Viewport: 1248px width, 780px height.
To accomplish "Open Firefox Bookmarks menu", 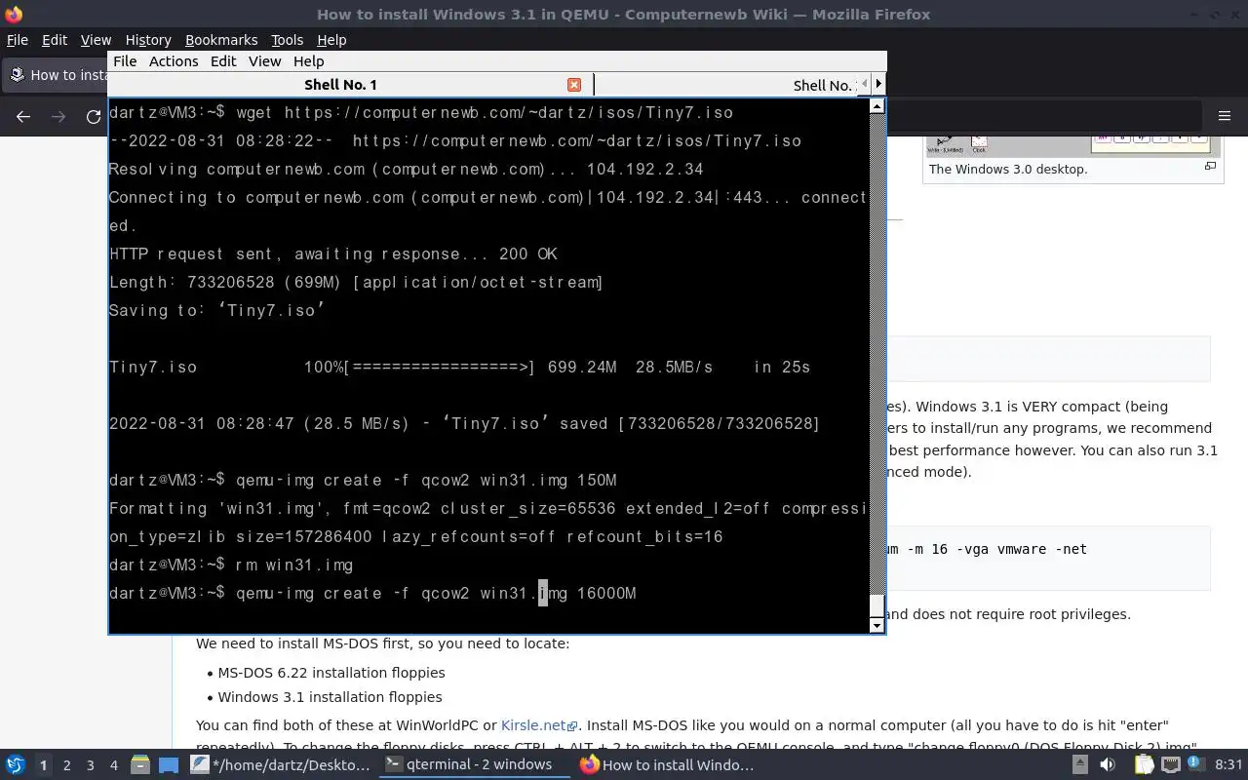I will tap(221, 40).
